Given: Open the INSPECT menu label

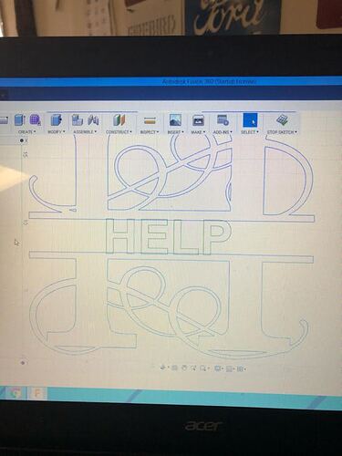Looking at the screenshot, I should tap(150, 132).
